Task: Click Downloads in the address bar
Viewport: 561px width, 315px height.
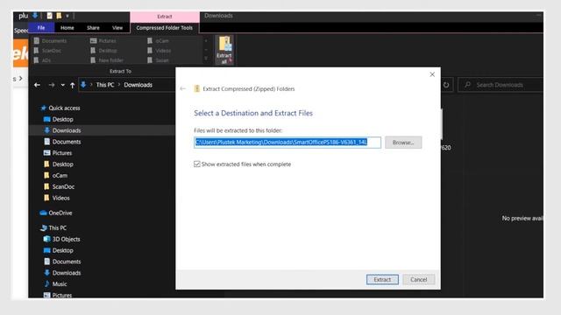Action: coord(138,85)
